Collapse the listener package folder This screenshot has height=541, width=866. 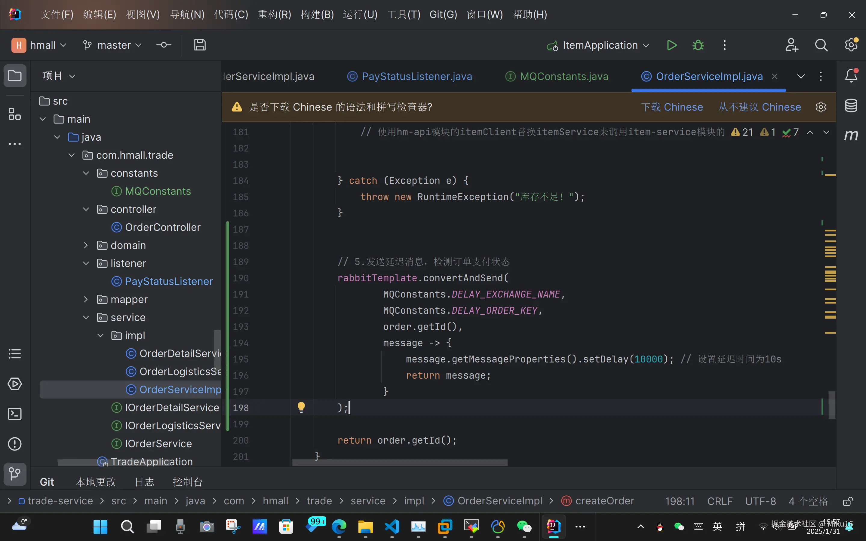coord(86,263)
